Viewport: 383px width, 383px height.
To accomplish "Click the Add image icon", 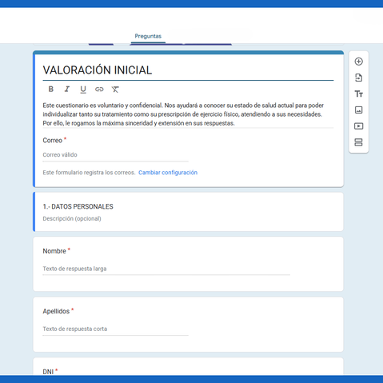I will (358, 110).
